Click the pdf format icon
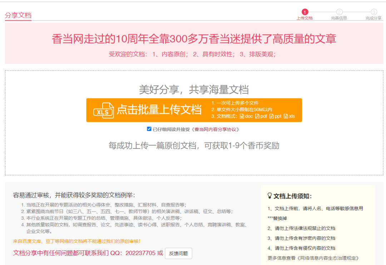The width and height of the screenshot is (386, 265). click(x=257, y=116)
